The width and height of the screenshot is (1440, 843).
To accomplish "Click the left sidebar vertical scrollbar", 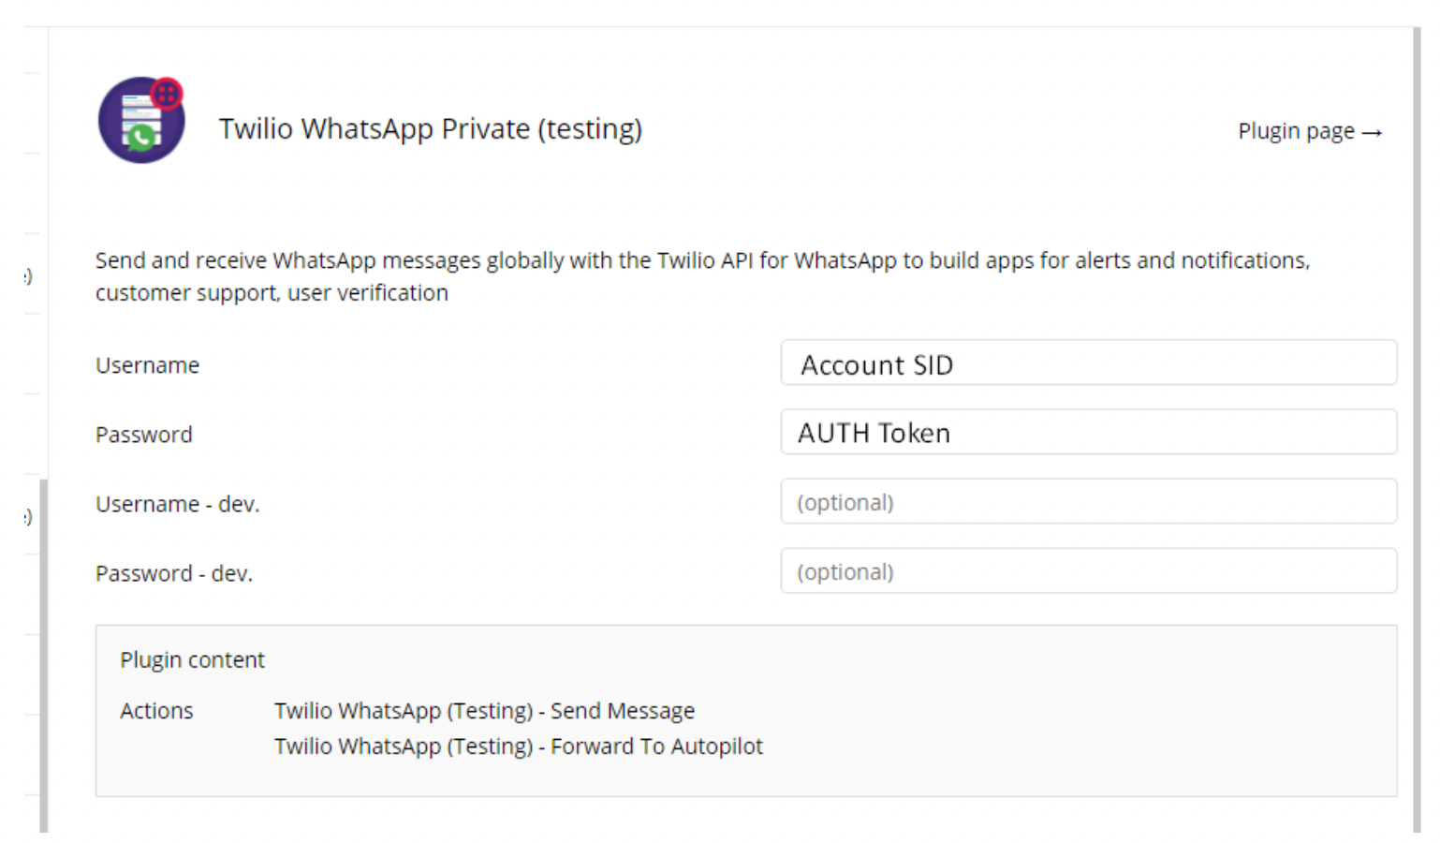I will tap(43, 656).
